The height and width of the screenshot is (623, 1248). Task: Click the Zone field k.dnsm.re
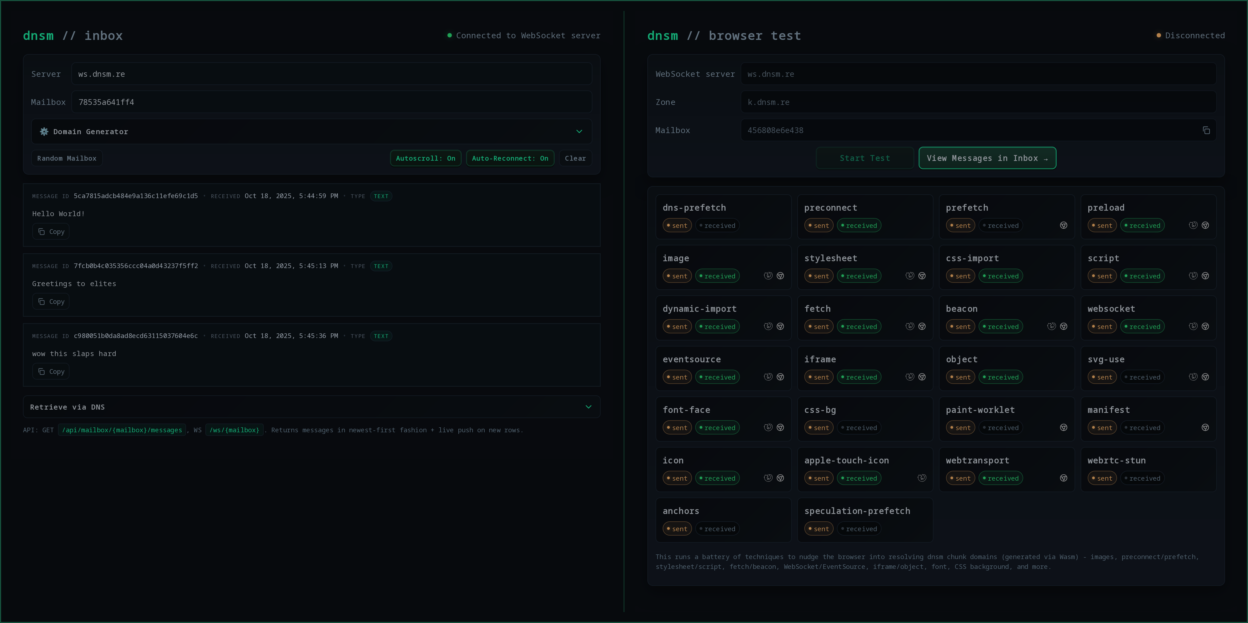(x=978, y=102)
